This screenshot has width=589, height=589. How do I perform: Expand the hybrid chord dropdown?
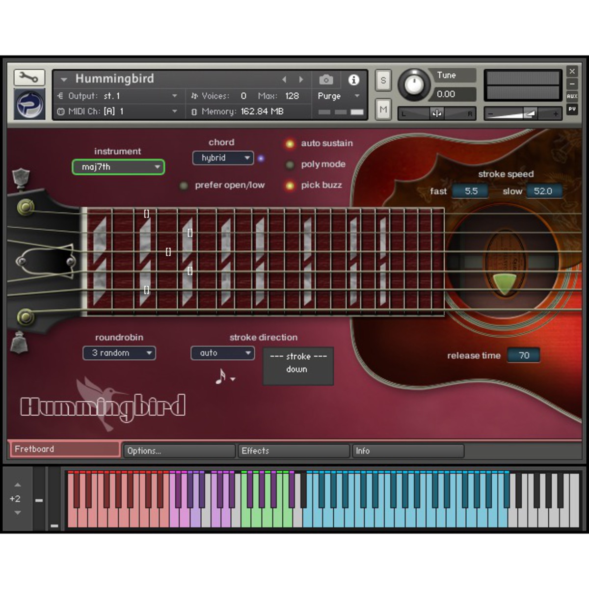tap(223, 158)
